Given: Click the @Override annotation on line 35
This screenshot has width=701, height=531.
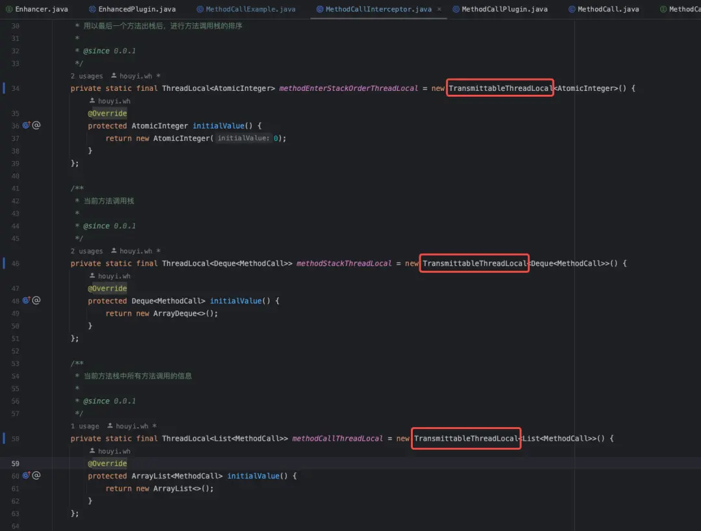Looking at the screenshot, I should click(x=107, y=114).
